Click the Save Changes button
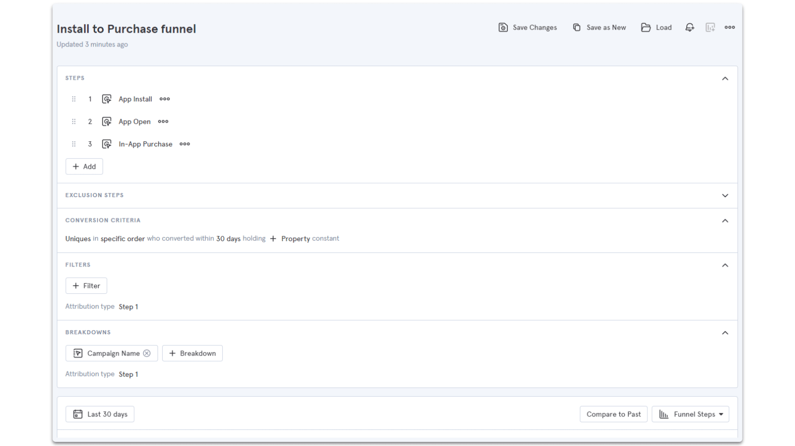The width and height of the screenshot is (795, 446). pos(528,27)
